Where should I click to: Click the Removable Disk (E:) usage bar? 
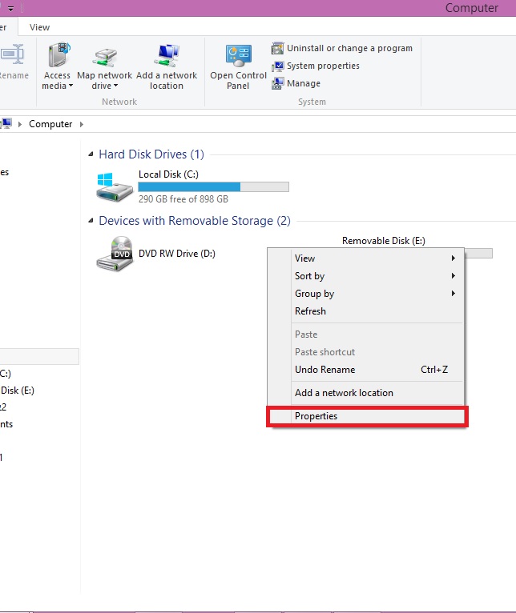click(478, 254)
